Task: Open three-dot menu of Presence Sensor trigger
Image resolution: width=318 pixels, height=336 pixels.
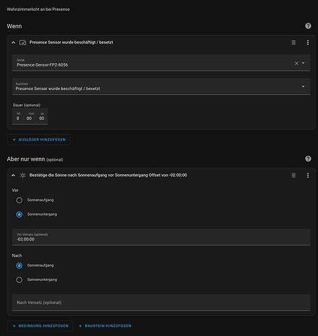Action: pos(308,42)
